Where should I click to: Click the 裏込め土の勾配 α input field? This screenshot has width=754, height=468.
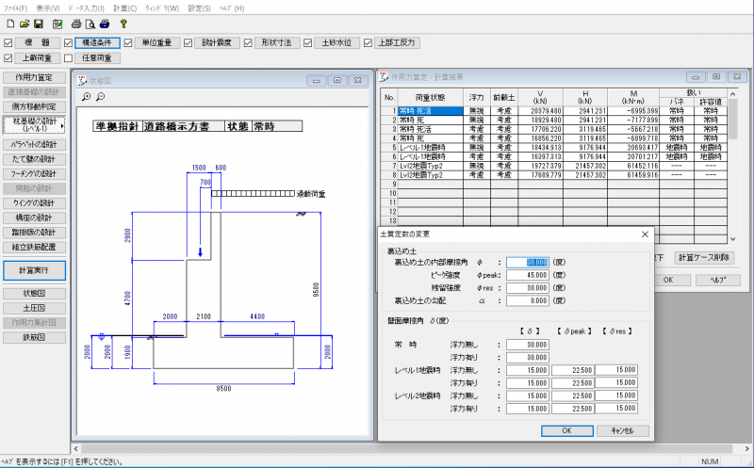tap(528, 300)
